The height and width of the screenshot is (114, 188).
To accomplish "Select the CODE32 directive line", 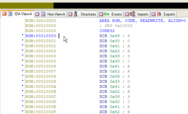I will 107,31.
